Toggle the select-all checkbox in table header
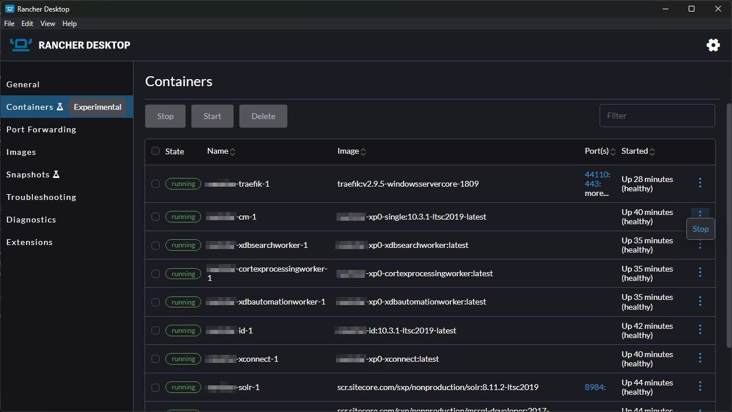The image size is (732, 412). [155, 151]
